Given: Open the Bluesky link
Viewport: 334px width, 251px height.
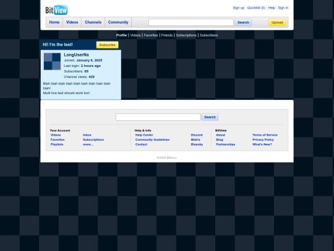Looking at the screenshot, I should (197, 144).
